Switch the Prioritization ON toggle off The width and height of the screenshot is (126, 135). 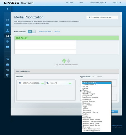click(32, 32)
